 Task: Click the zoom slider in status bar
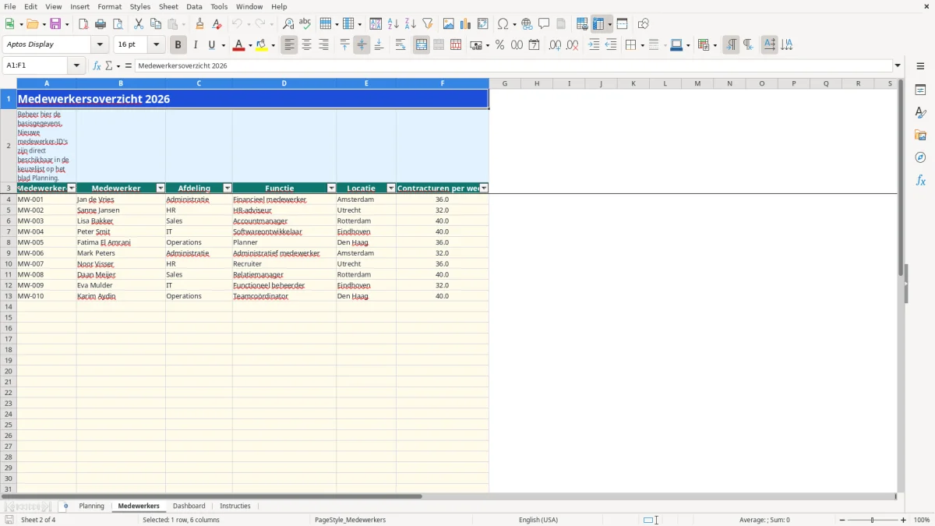872,520
